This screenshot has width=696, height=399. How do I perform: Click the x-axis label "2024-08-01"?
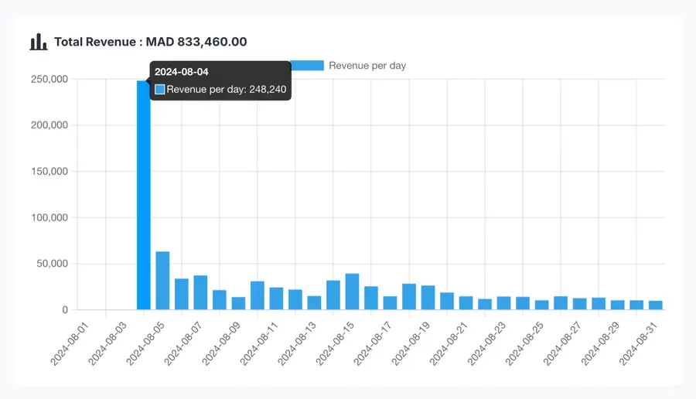[70, 343]
